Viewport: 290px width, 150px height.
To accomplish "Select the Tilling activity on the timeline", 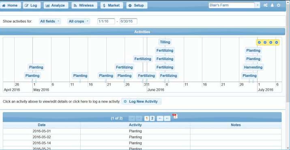I will (165, 42).
